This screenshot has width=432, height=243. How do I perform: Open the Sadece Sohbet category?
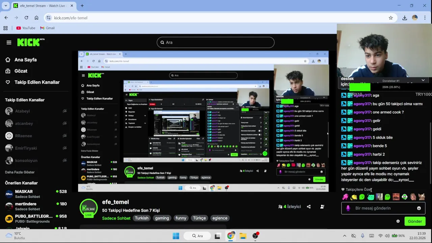point(116,218)
